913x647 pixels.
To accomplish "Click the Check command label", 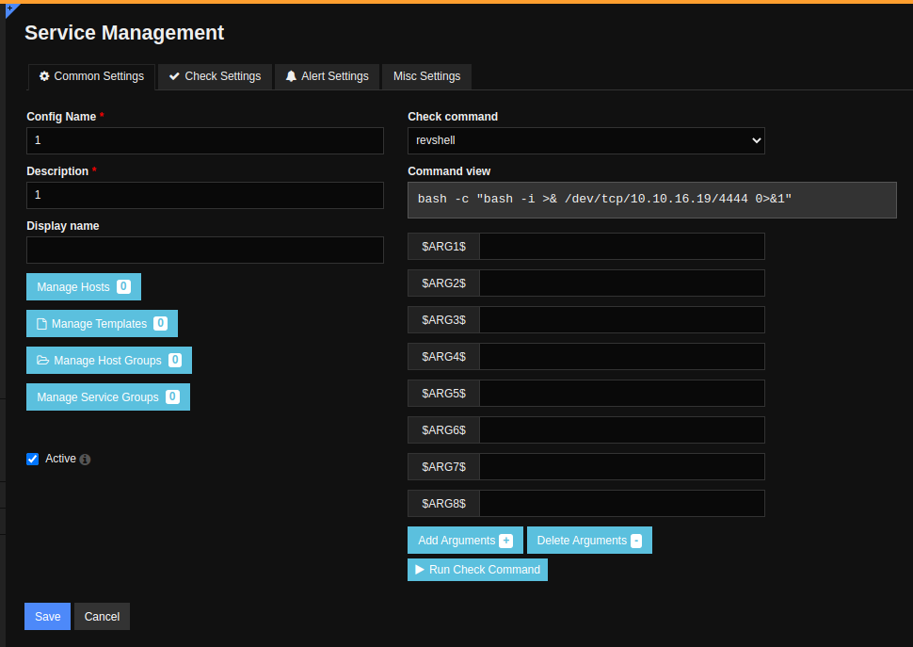I will pos(453,117).
